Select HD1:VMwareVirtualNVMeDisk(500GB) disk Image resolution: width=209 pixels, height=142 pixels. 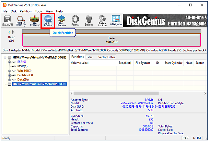(40, 84)
